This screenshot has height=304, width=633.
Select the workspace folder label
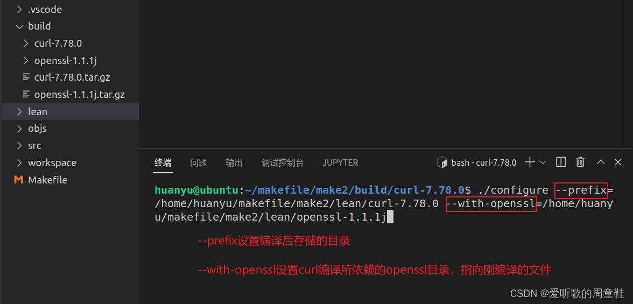click(52, 162)
